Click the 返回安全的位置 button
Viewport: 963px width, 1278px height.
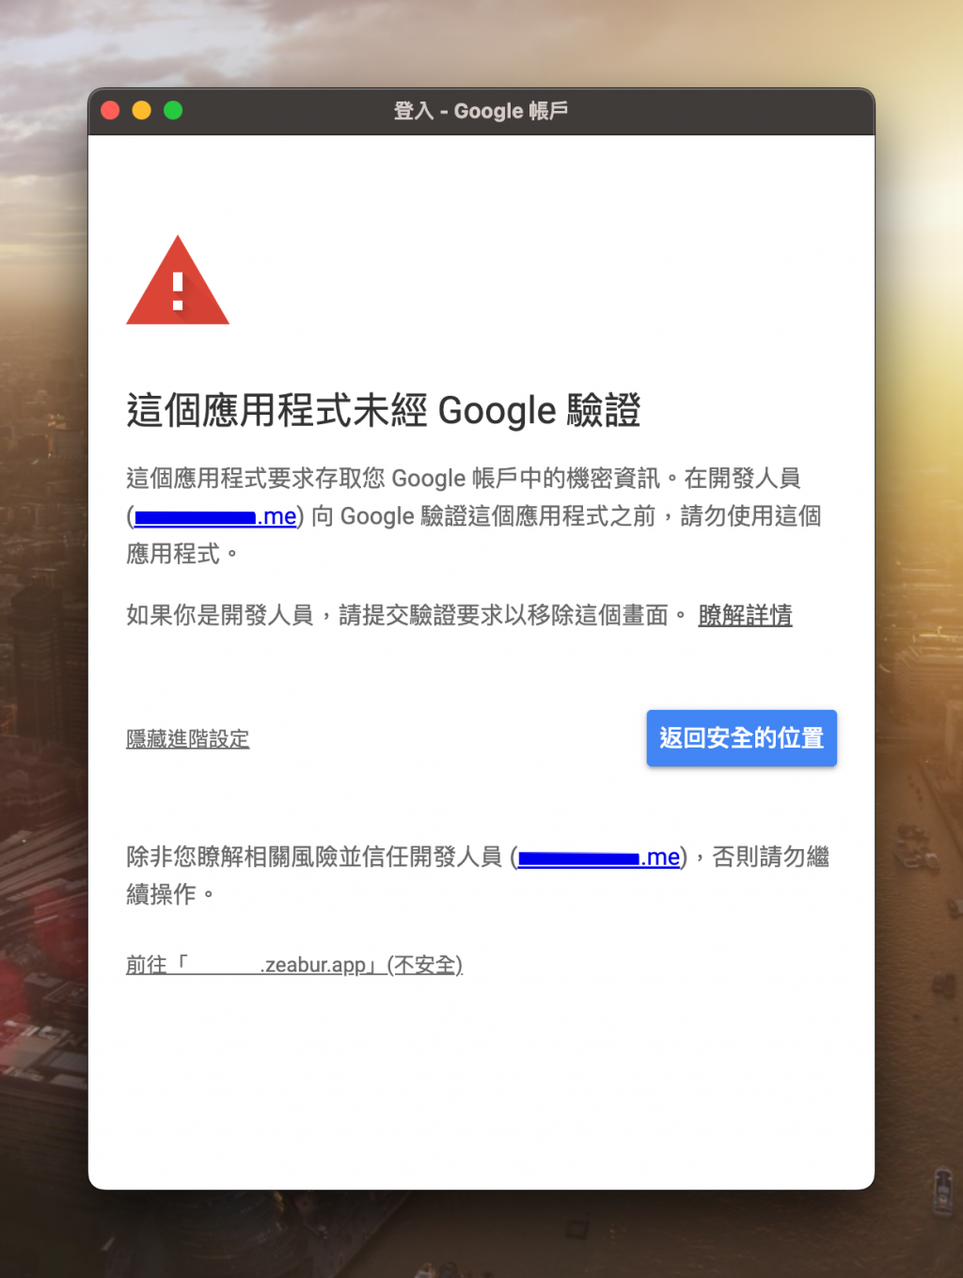741,738
